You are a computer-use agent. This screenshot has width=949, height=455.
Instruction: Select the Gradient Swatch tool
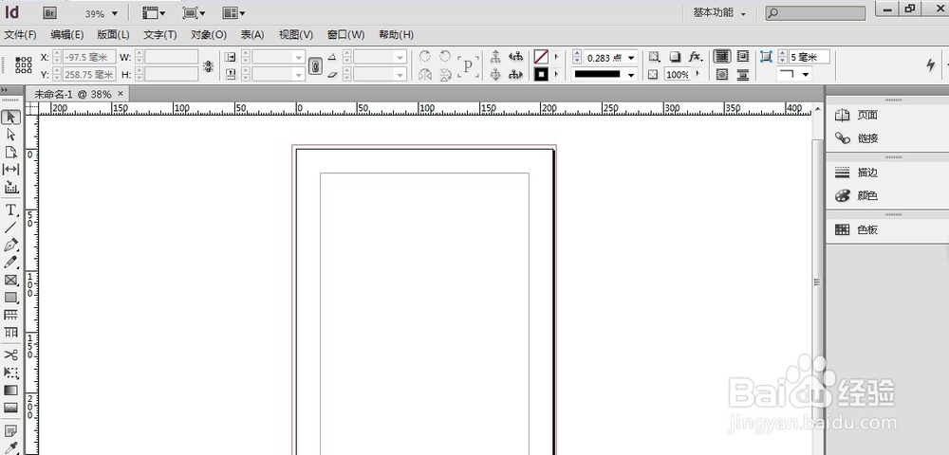coord(10,391)
